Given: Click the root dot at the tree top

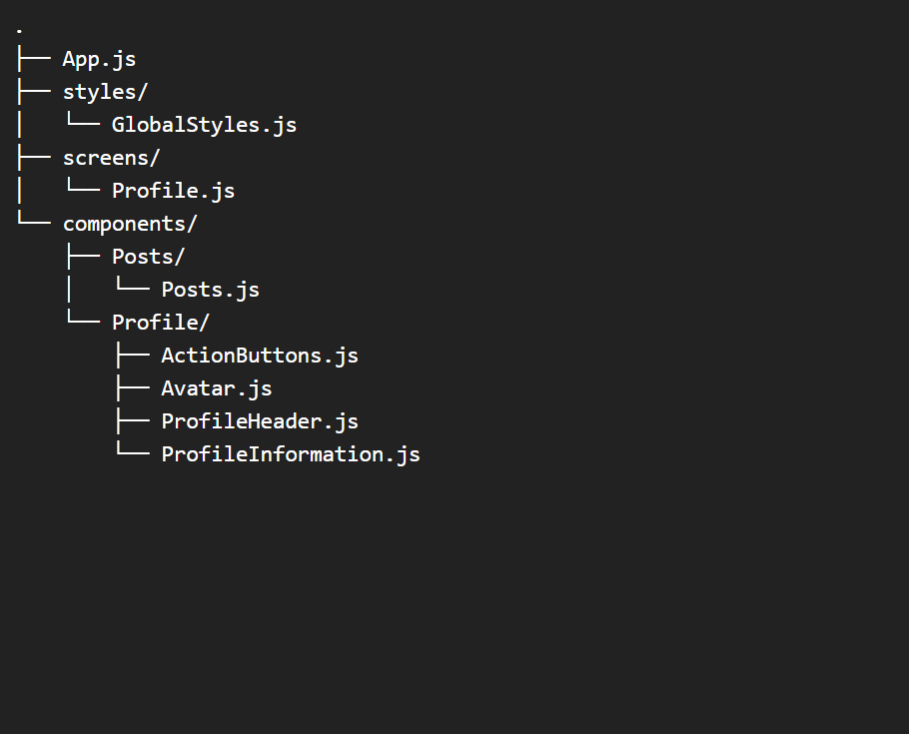Looking at the screenshot, I should click(20, 31).
